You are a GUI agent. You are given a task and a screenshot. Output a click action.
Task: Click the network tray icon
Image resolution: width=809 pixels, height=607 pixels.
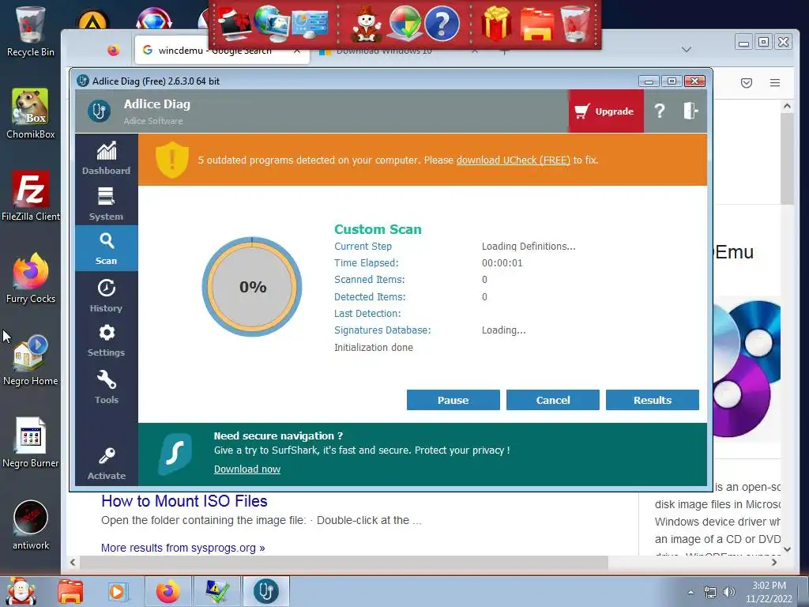pos(710,592)
